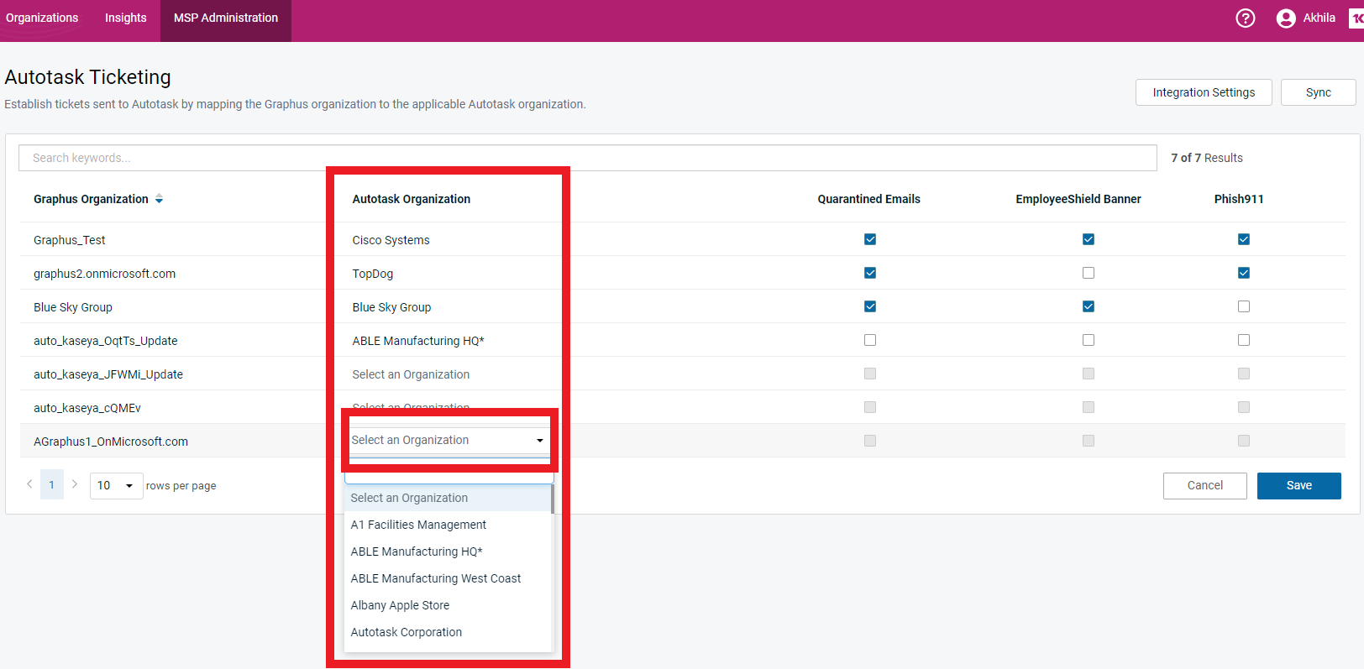Go to page 1
This screenshot has width=1364, height=669.
tap(52, 485)
